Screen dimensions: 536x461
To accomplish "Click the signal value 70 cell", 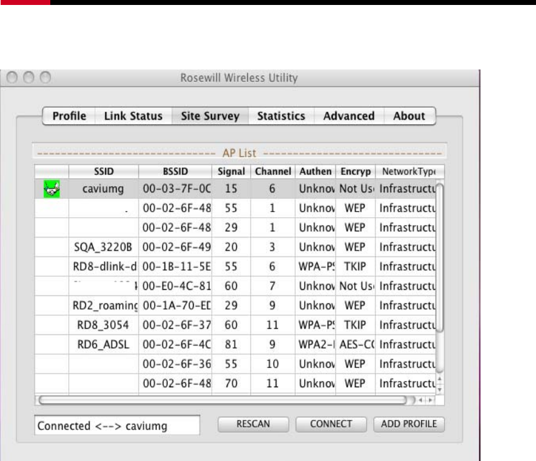I will click(231, 383).
